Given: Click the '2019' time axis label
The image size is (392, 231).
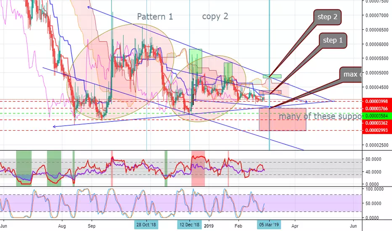Looking at the screenshot, I should click(x=209, y=226).
